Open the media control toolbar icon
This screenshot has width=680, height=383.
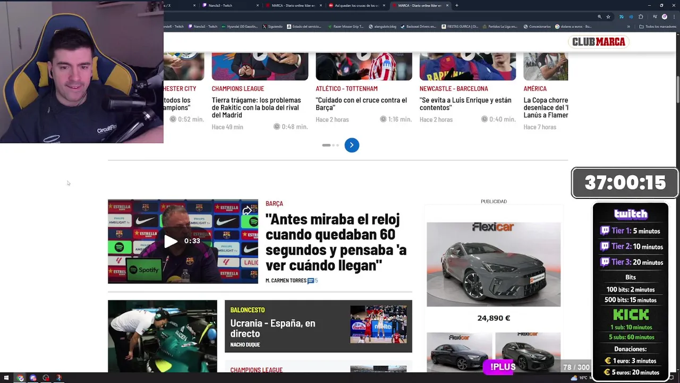(x=654, y=16)
